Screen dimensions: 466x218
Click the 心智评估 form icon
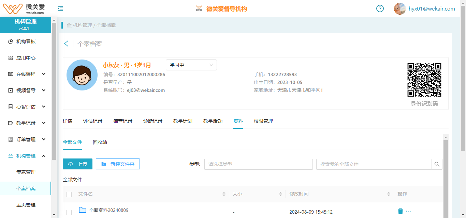pyautogui.click(x=11, y=107)
